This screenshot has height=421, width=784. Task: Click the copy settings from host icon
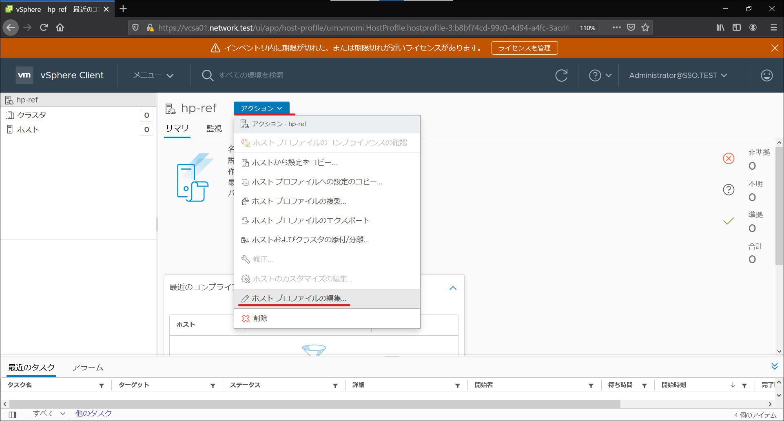click(x=245, y=163)
